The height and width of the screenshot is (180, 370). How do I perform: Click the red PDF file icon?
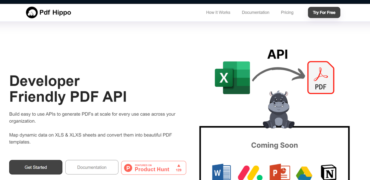(321, 78)
